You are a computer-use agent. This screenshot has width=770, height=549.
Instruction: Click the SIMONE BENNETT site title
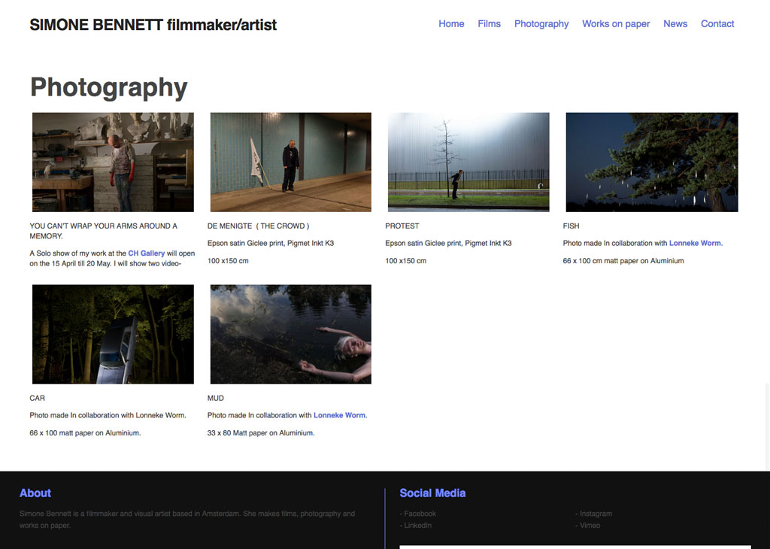pyautogui.click(x=153, y=25)
